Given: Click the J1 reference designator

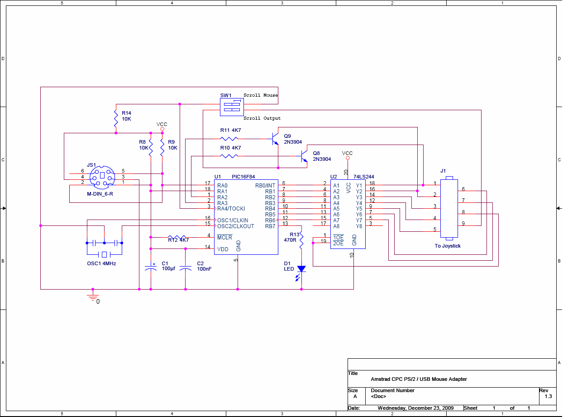Looking at the screenshot, I should (443, 171).
